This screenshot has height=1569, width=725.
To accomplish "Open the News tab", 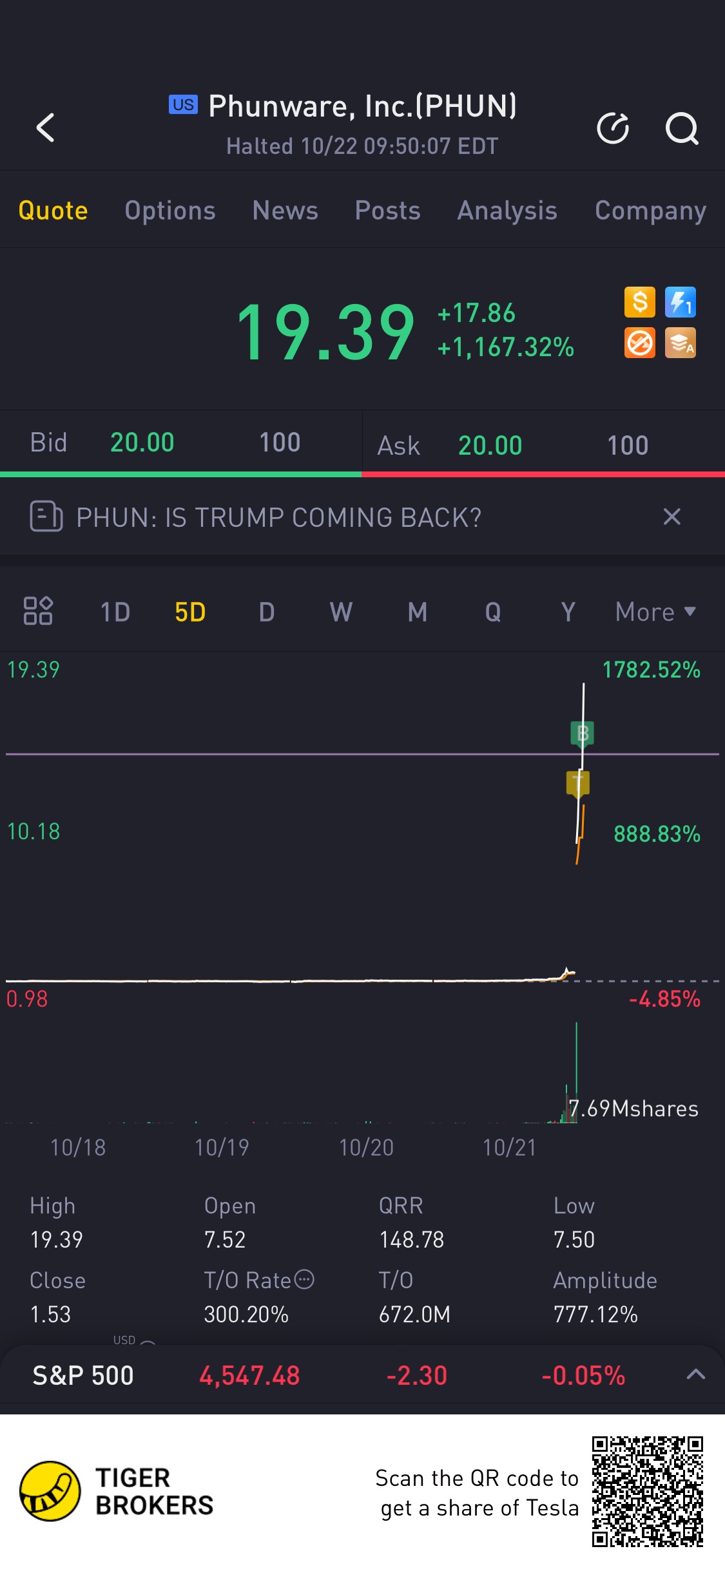I will click(x=285, y=211).
